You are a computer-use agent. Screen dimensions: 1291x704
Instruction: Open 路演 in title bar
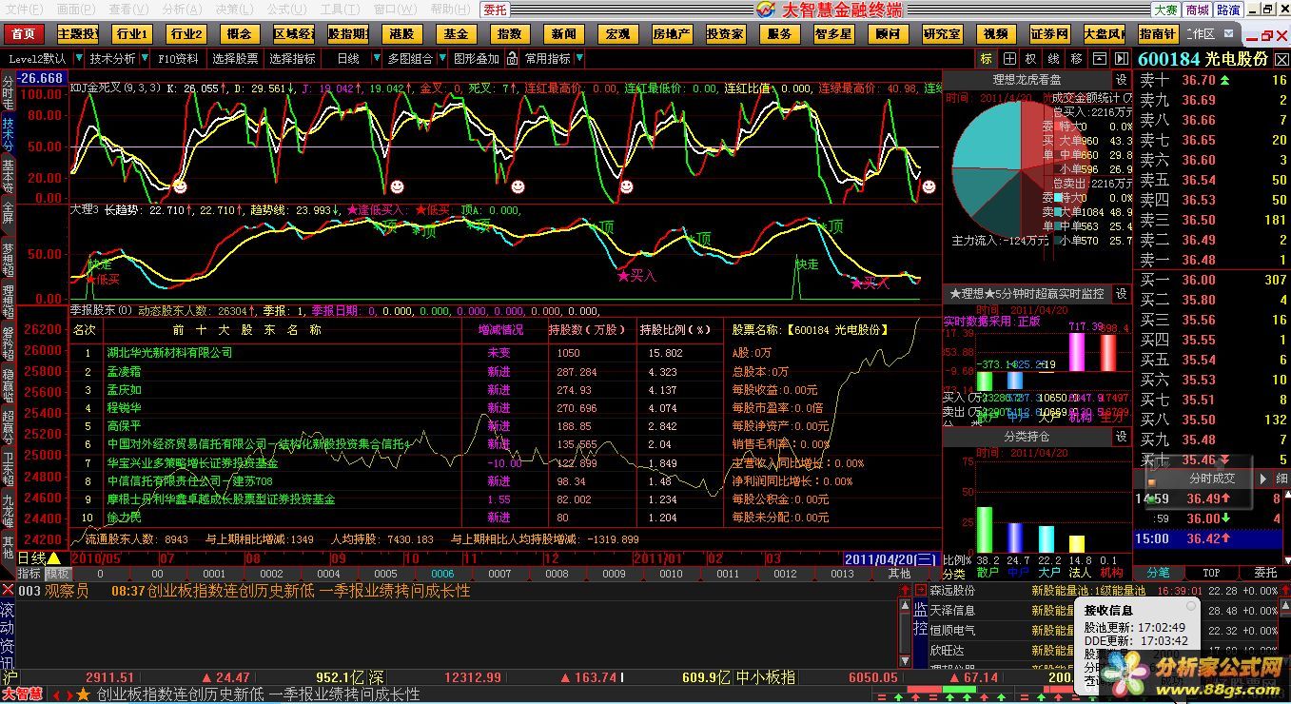coord(1228,10)
